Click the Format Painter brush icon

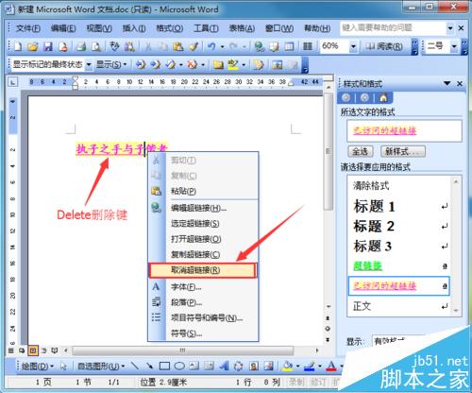click(194, 46)
